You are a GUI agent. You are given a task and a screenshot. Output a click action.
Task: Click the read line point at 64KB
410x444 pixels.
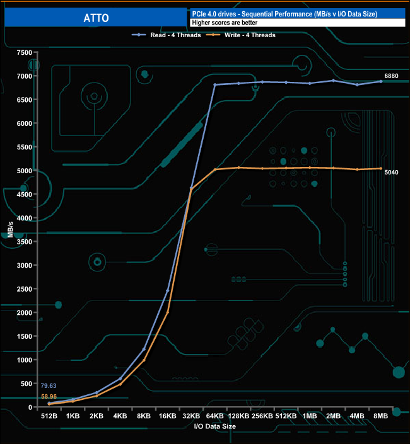tap(215, 84)
